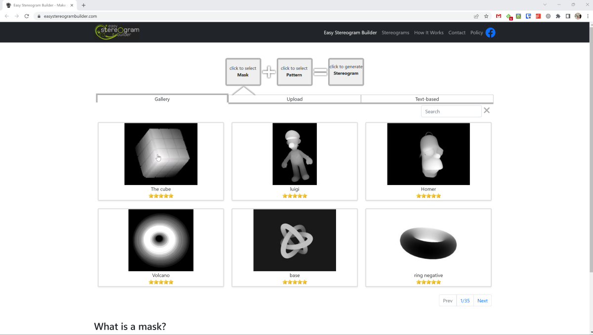Open the Gmail extension icon
Viewport: 593px width, 335px height.
[499, 16]
